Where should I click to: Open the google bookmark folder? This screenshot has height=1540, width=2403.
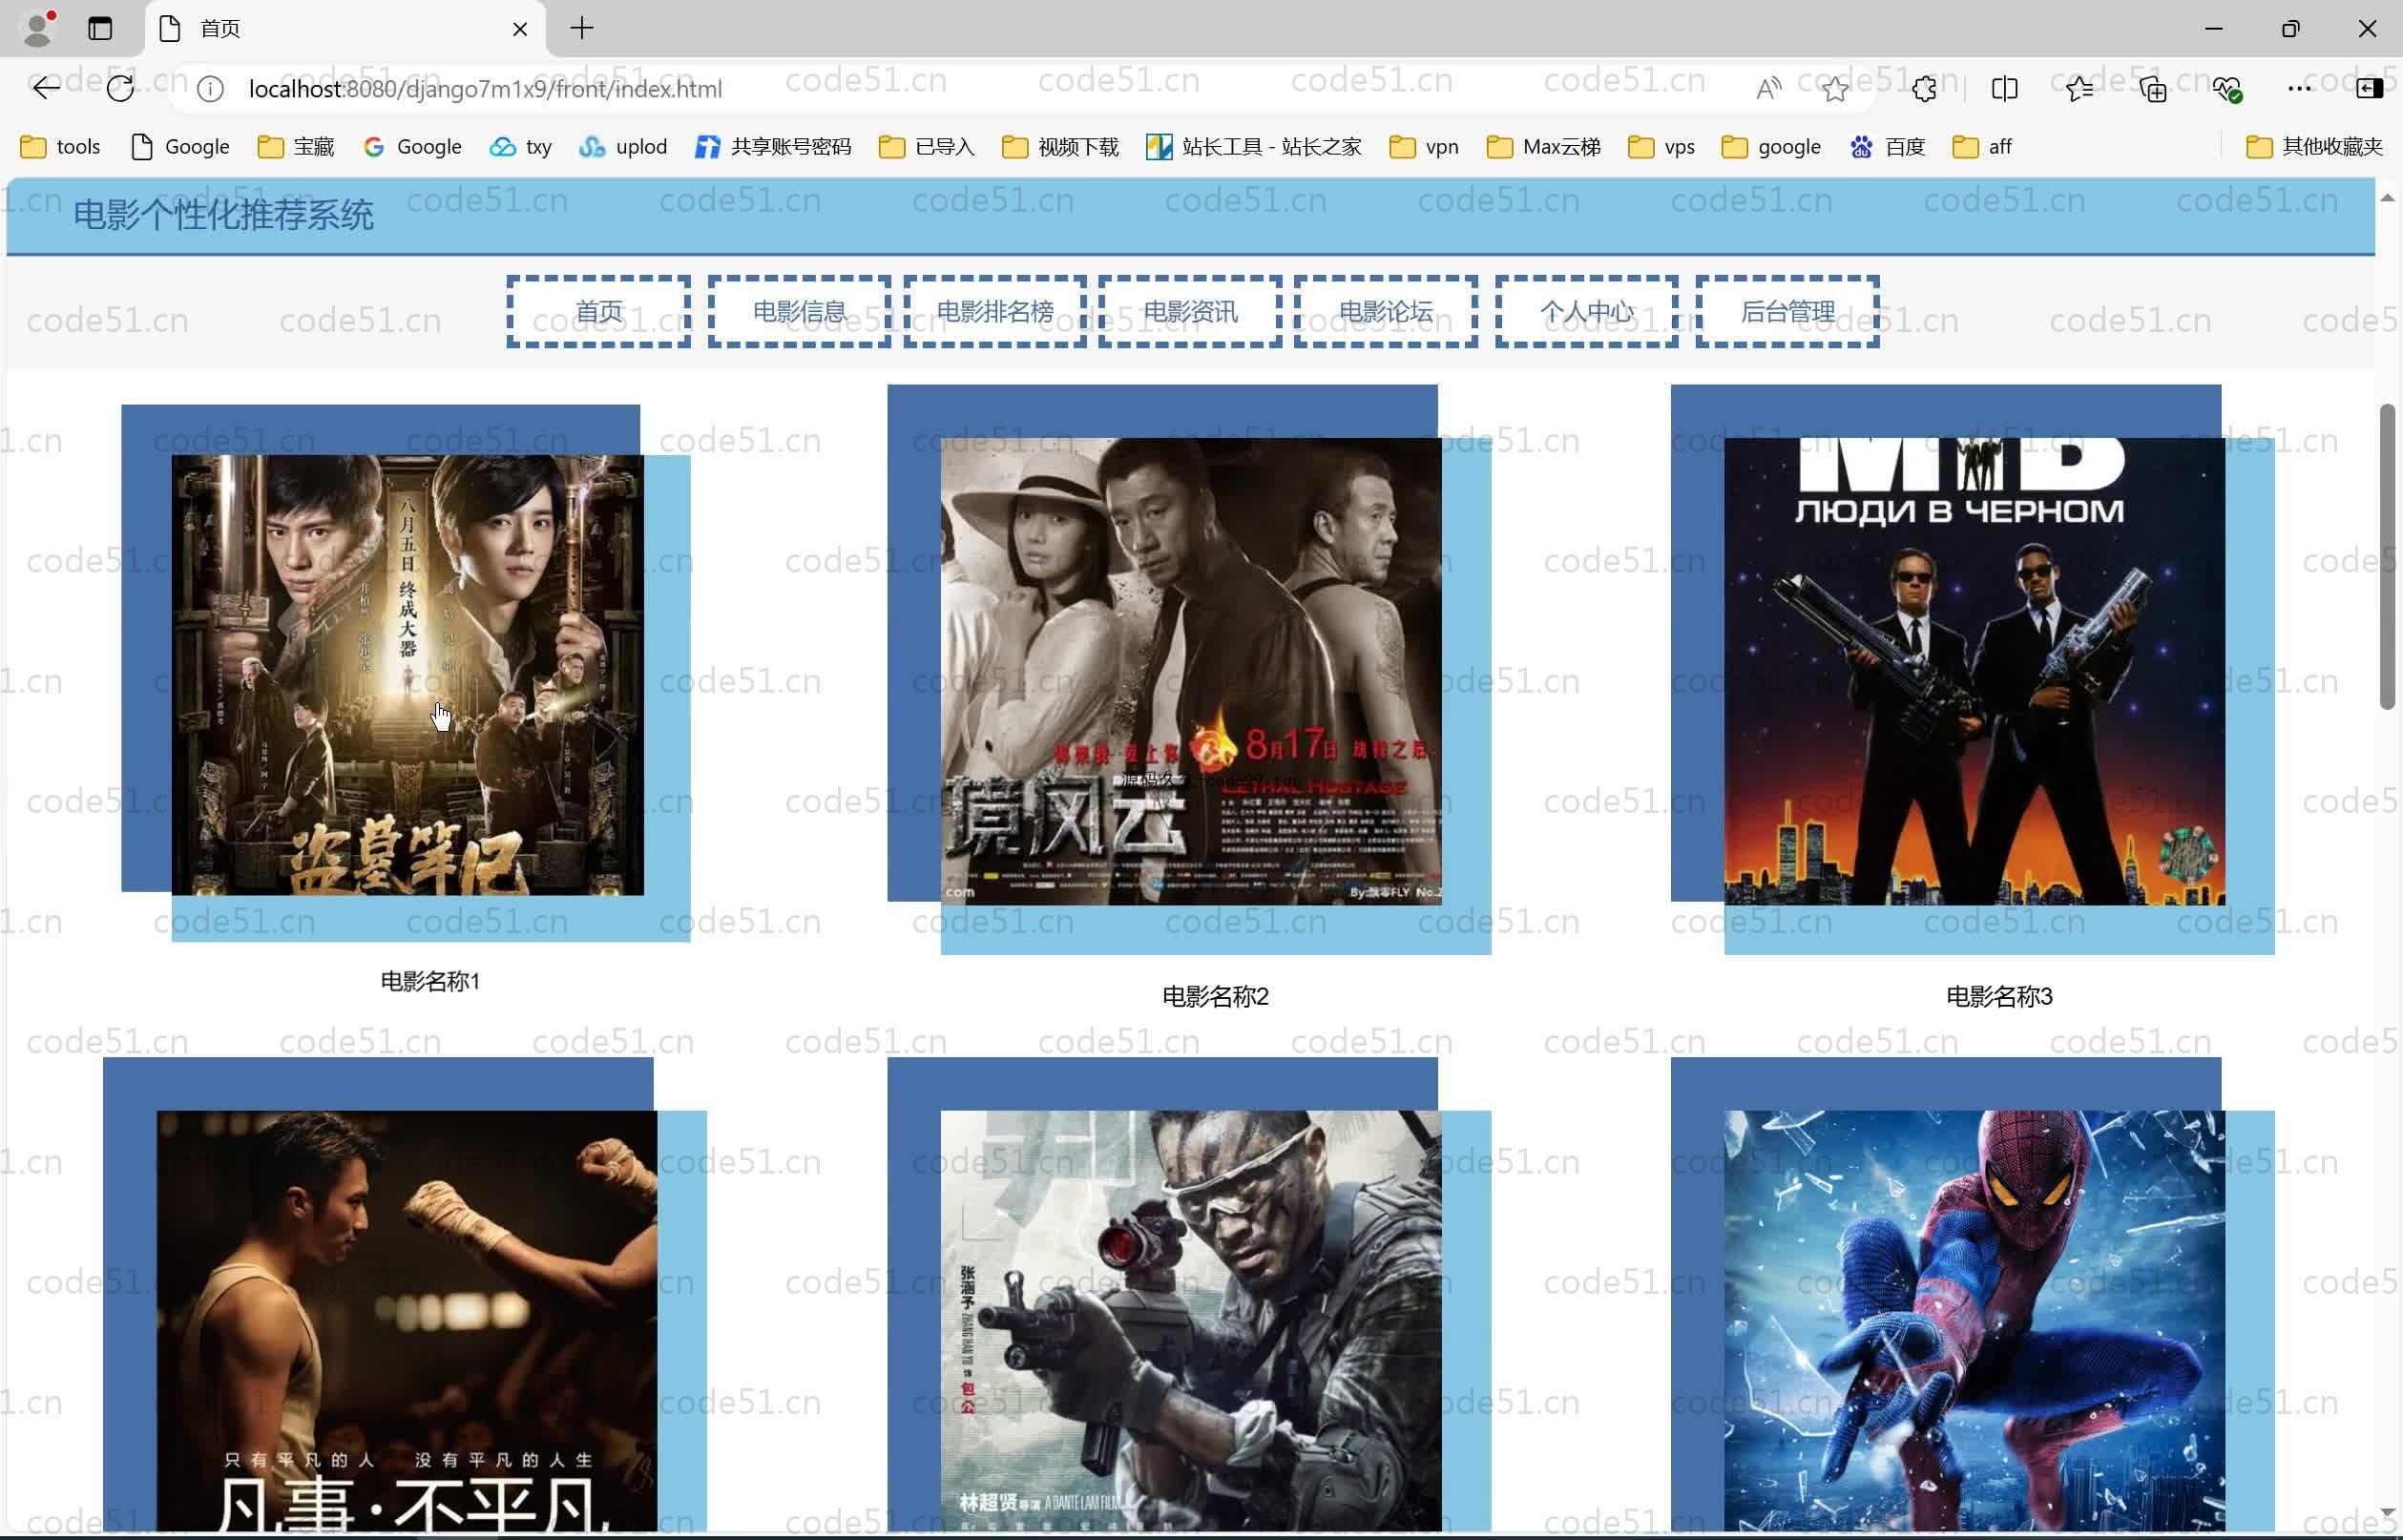pos(1771,147)
